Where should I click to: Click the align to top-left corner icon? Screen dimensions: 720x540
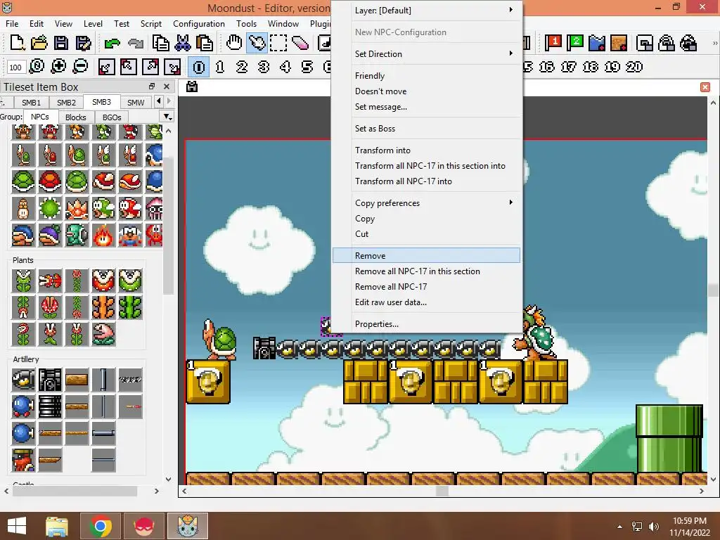pyautogui.click(x=129, y=67)
